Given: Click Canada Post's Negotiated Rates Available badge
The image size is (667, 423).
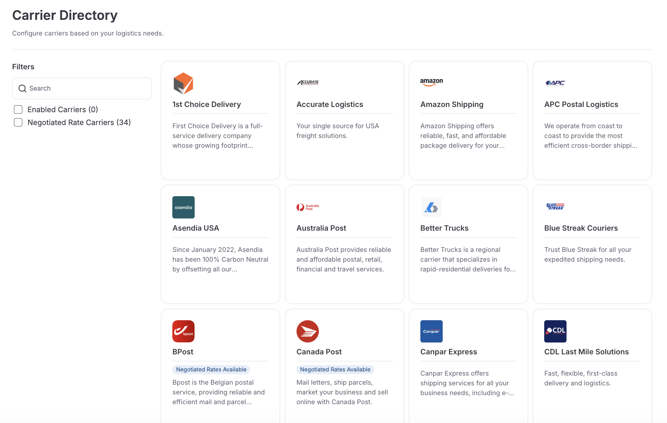Looking at the screenshot, I should (x=335, y=369).
